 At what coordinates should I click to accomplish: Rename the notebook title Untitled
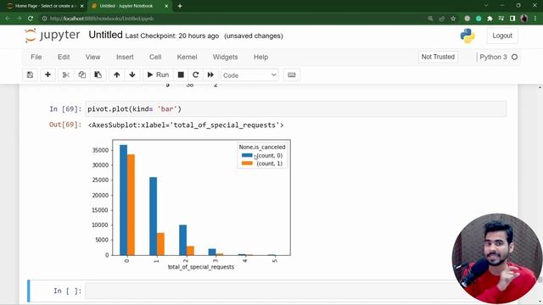pos(105,35)
